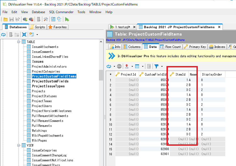Reload the databases tree with refresh icon

(x=3, y=35)
